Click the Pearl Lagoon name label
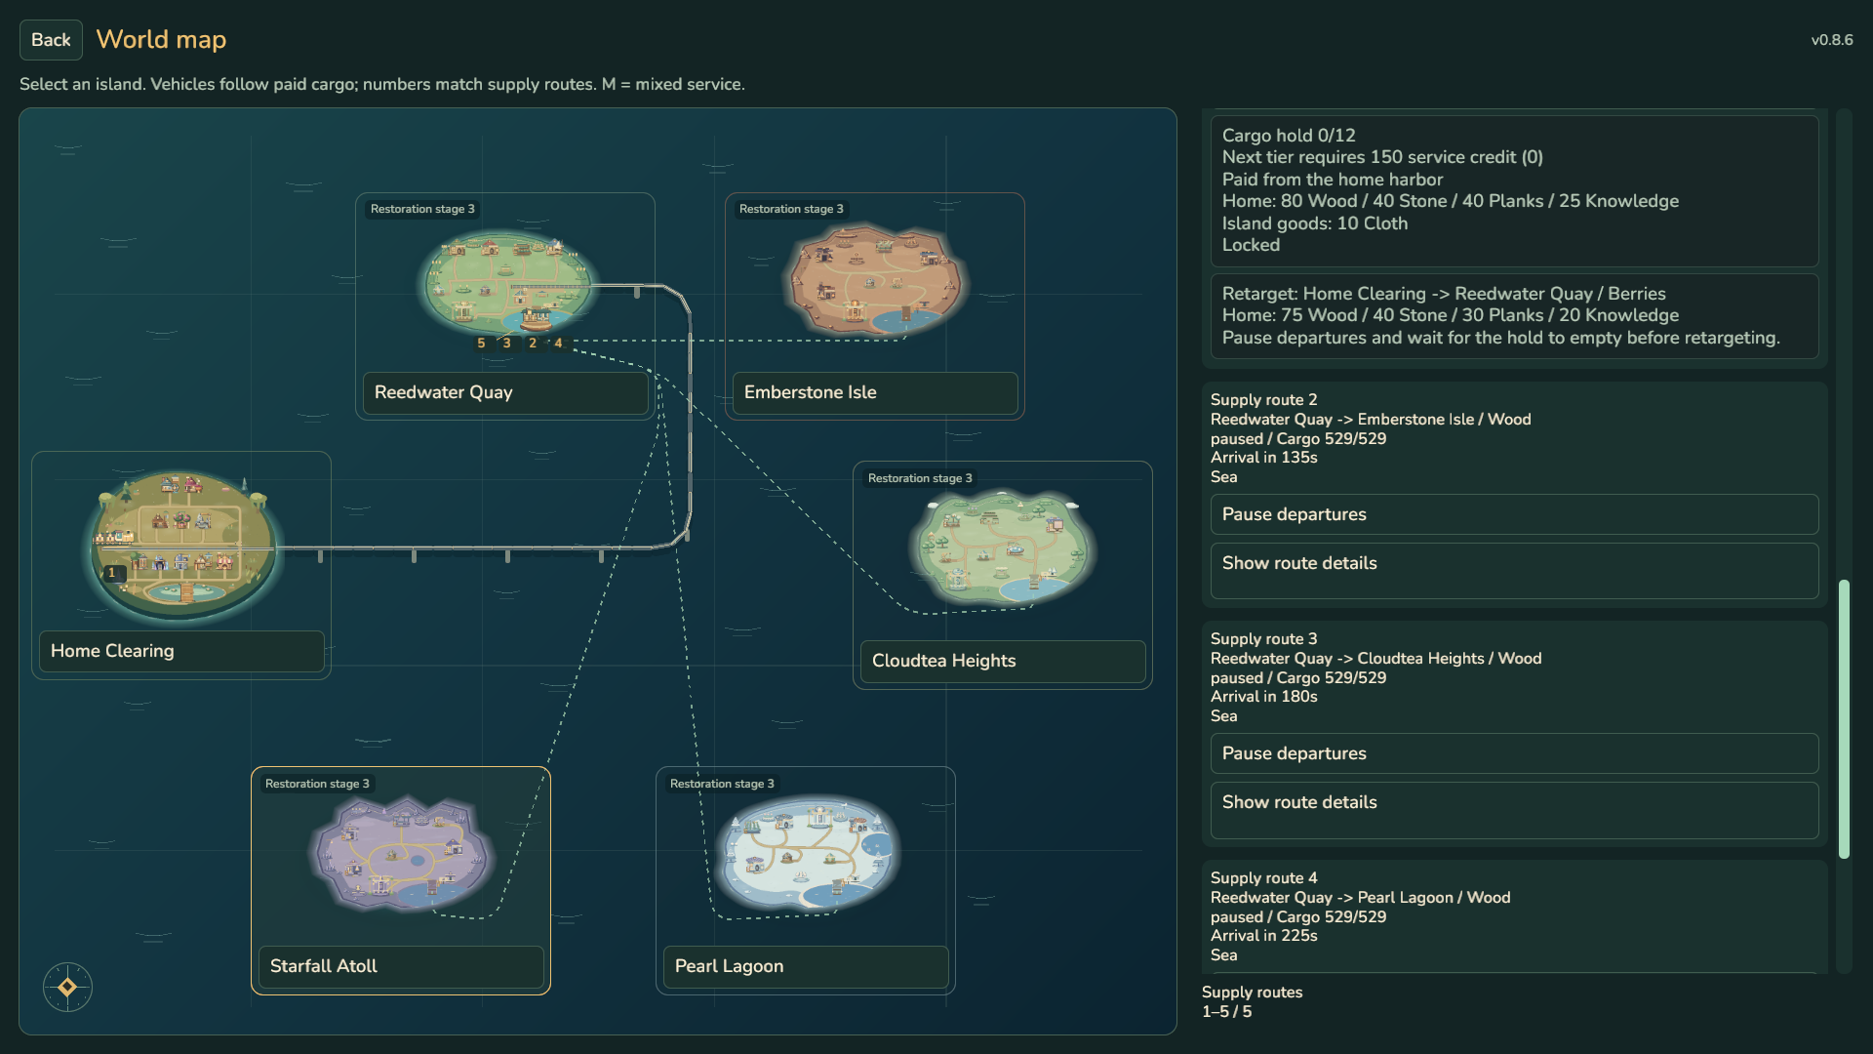The height and width of the screenshot is (1054, 1873). 806,966
